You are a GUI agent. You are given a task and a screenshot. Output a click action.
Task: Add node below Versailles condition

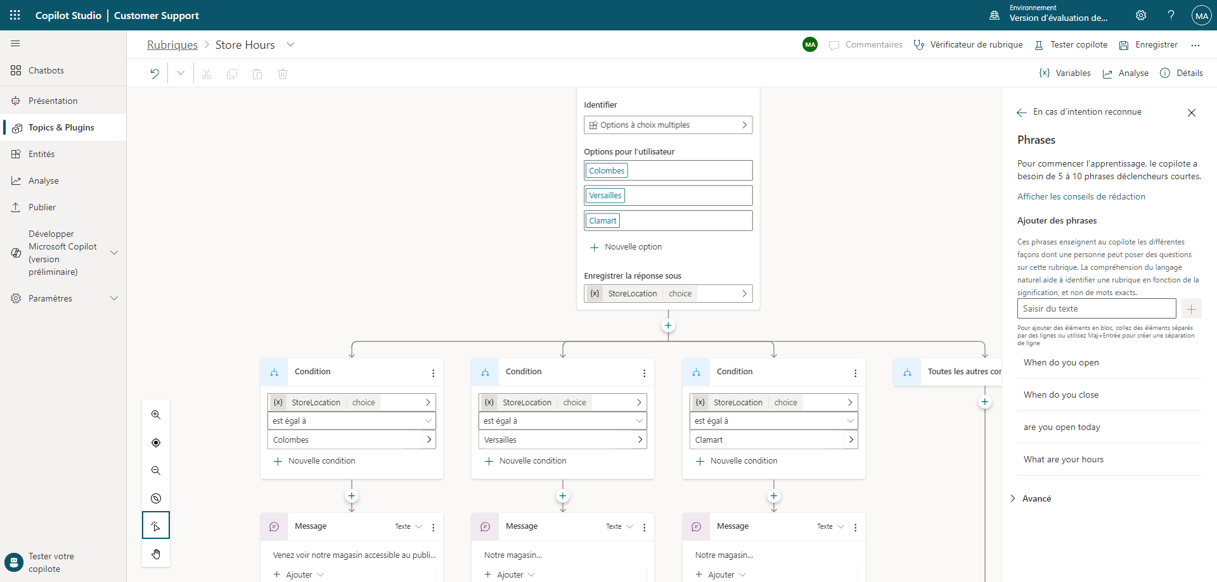pos(563,496)
